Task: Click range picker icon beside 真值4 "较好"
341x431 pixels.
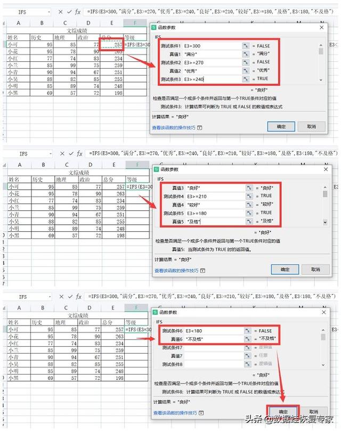Action: point(249,205)
